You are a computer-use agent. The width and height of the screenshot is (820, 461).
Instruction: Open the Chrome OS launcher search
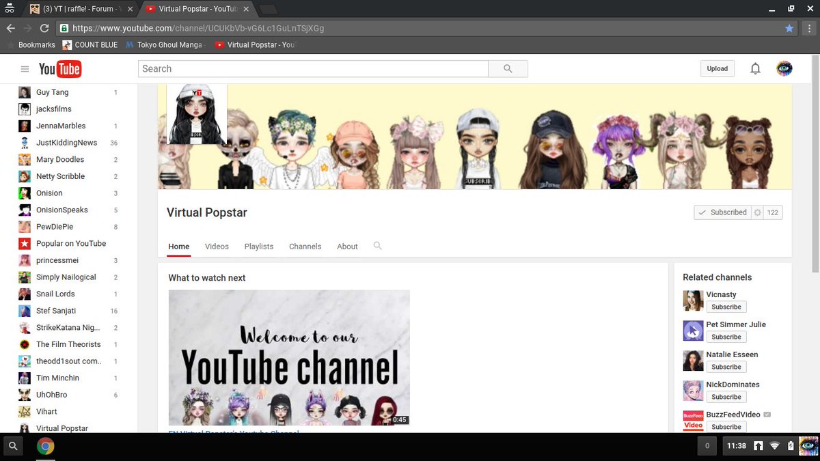[x=13, y=447]
